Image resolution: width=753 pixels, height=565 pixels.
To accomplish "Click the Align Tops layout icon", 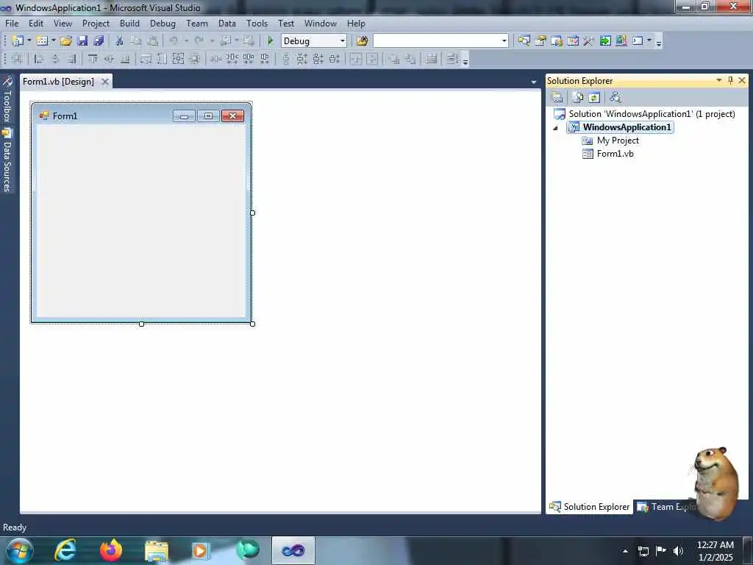I will coord(93,59).
